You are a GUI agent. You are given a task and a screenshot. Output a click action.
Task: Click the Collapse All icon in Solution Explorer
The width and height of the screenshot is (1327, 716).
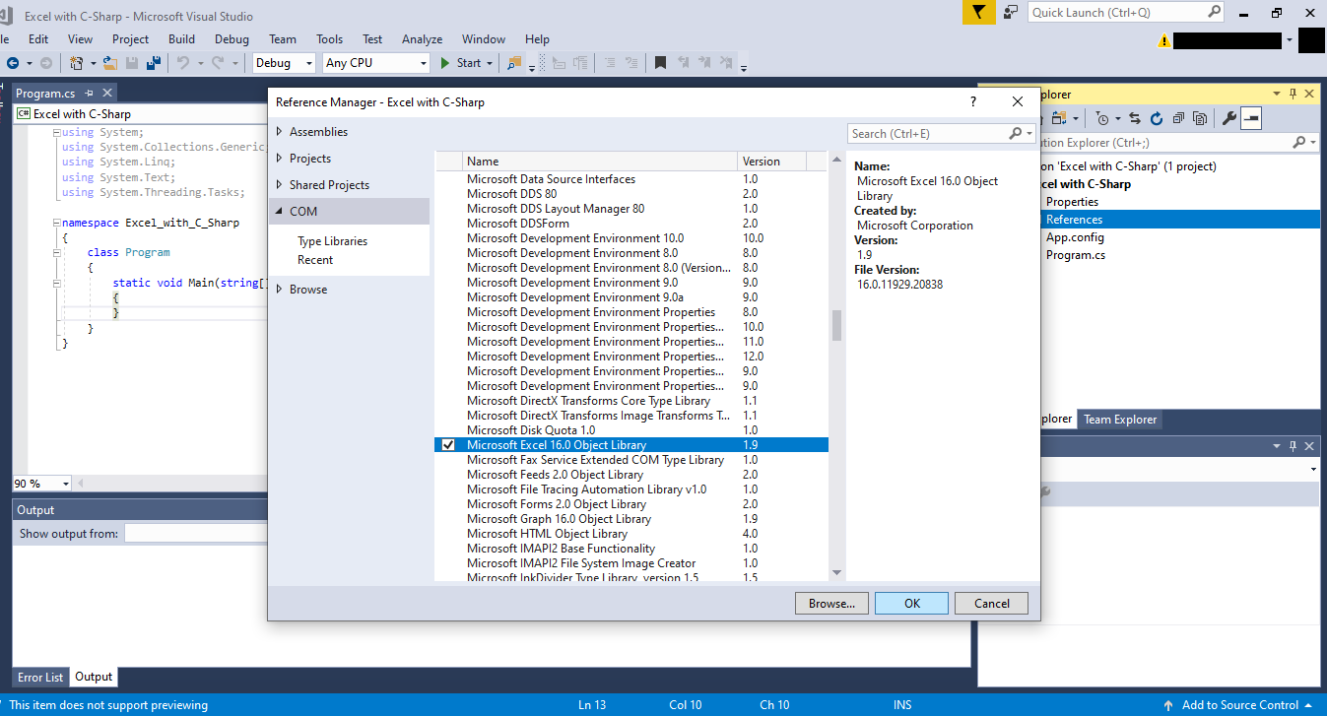tap(1178, 118)
